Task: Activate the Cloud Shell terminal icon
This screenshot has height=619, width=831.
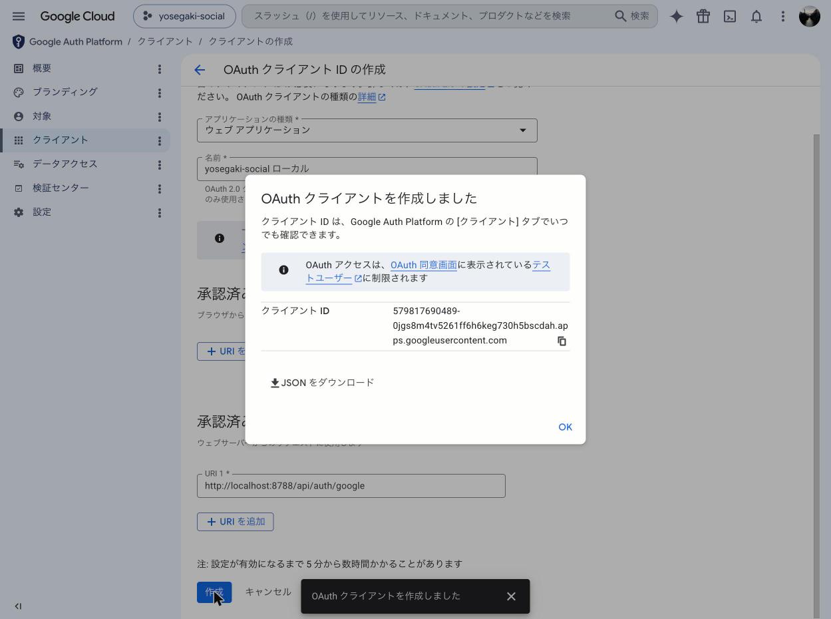Action: pos(730,17)
